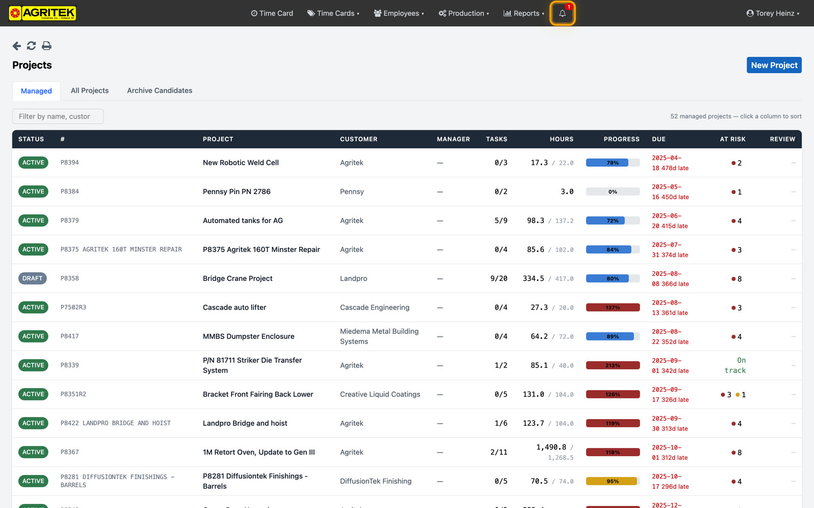Print the projects page
Image resolution: width=814 pixels, height=508 pixels.
point(47,46)
